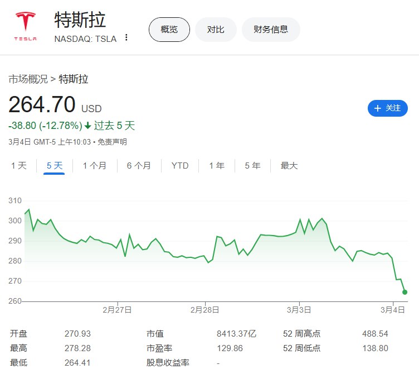Click the 260 y-axis label
Screen dimensions: 419x369
click(15, 301)
